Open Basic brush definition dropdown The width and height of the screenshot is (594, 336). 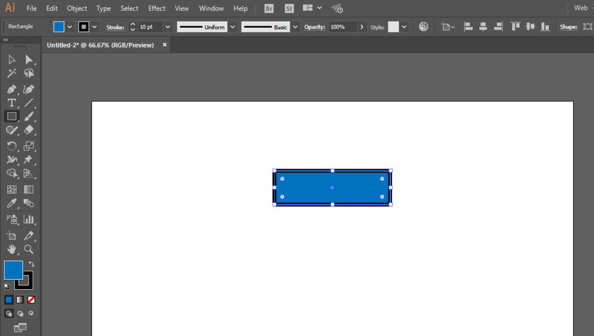tap(295, 27)
